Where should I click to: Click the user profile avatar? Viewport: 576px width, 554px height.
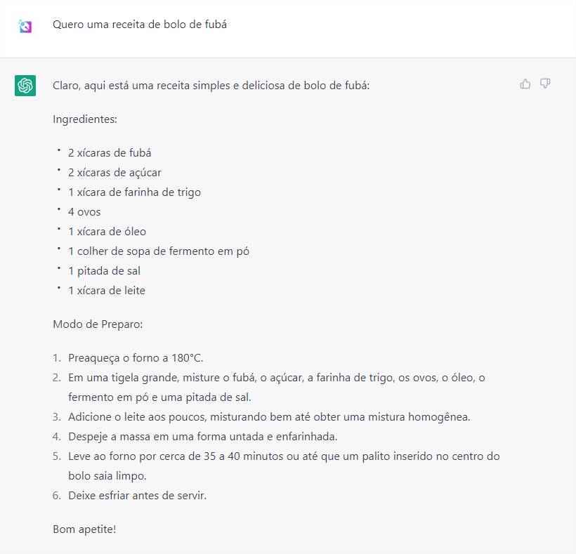point(25,27)
